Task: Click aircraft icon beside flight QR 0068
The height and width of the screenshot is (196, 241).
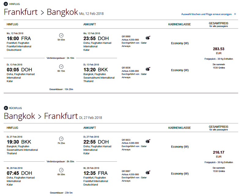Action: [148, 38]
